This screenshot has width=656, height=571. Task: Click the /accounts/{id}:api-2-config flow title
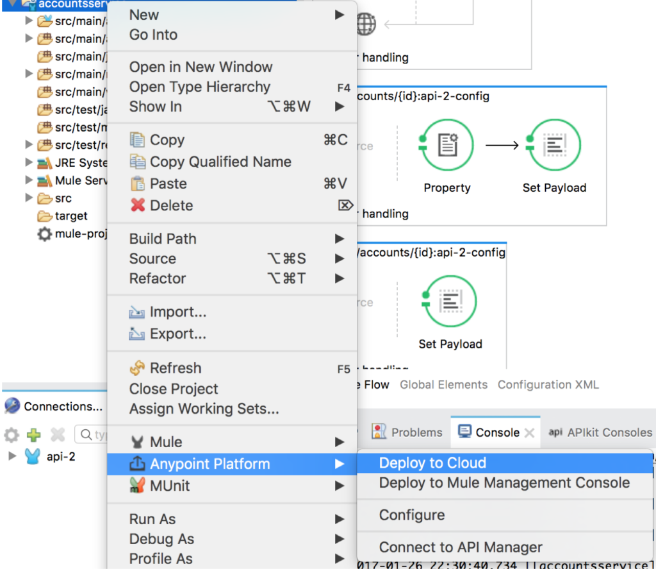coord(432,252)
